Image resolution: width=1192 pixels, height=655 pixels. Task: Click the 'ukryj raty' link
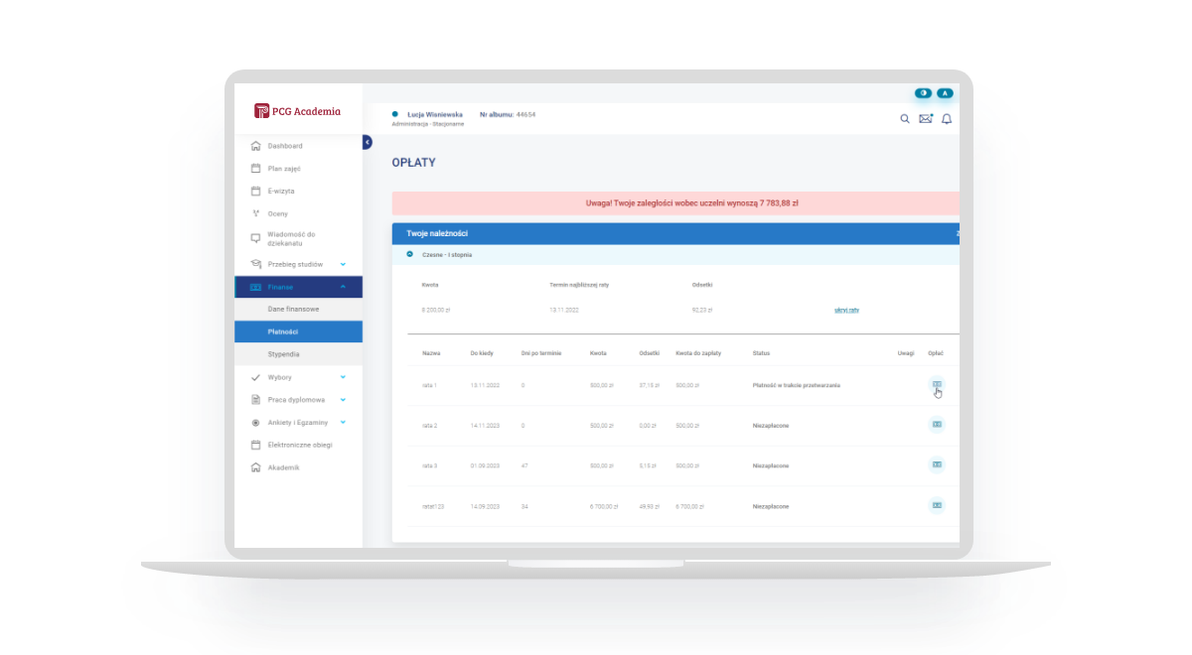(x=846, y=310)
